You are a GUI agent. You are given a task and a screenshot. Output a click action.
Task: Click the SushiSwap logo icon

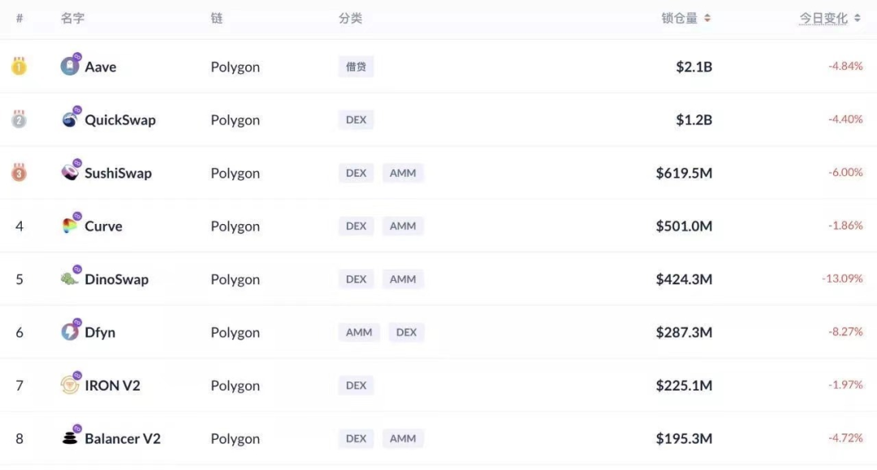(69, 172)
